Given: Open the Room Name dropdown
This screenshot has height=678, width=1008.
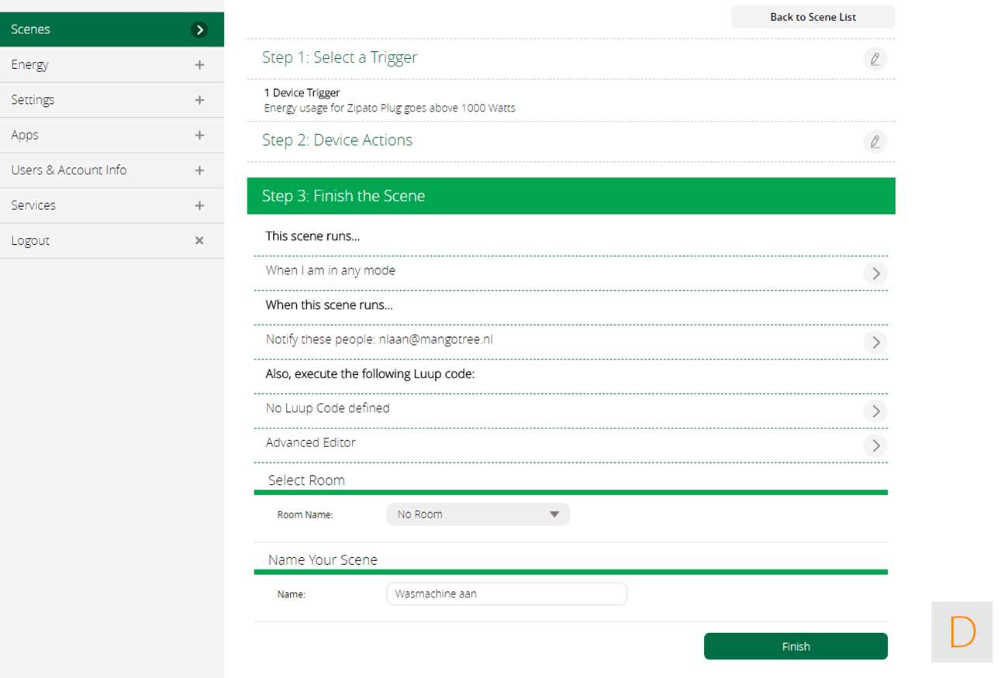Looking at the screenshot, I should (x=478, y=515).
